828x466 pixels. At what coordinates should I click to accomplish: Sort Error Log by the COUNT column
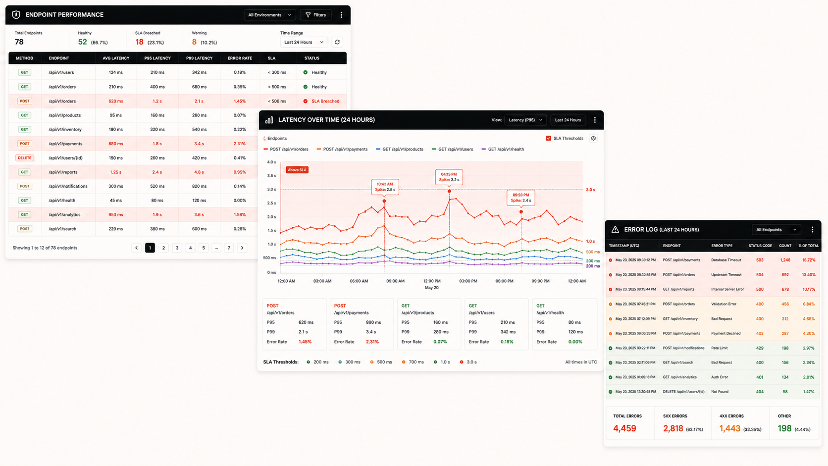click(785, 246)
